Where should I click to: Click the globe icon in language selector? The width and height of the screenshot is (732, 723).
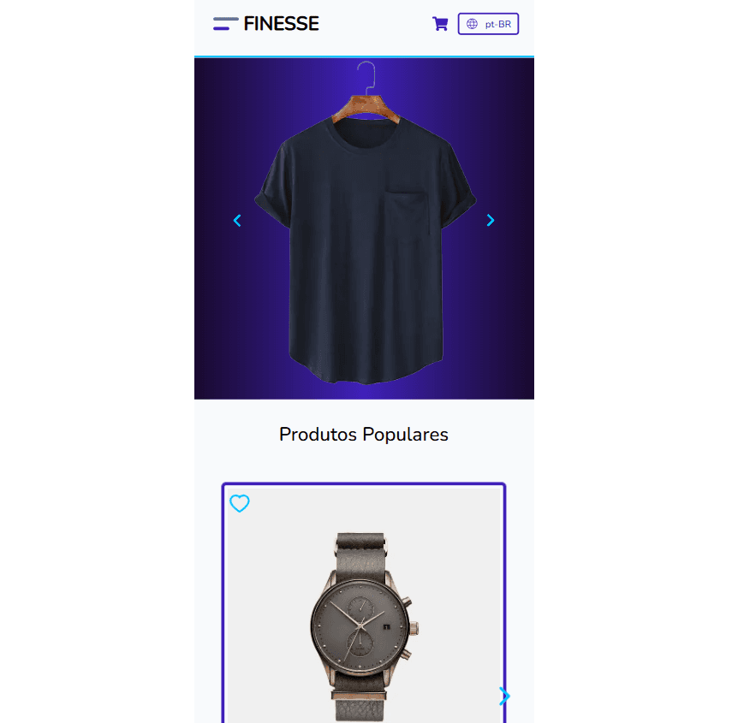pyautogui.click(x=472, y=24)
